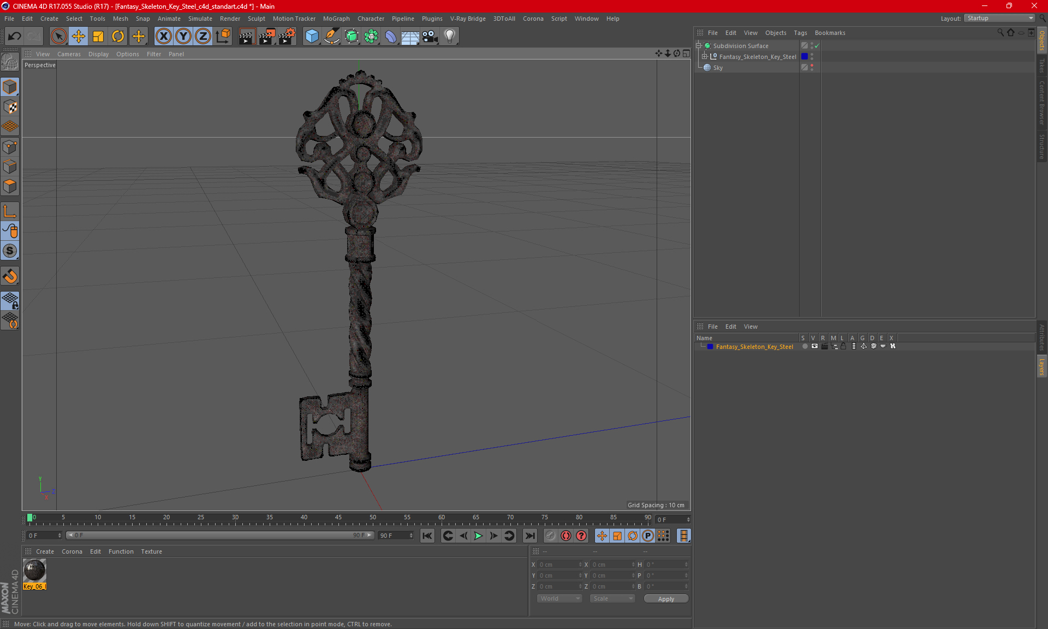Toggle layer lock for Fantasy_Skeleton_Key_Steel
This screenshot has height=629, width=1048.
point(843,346)
